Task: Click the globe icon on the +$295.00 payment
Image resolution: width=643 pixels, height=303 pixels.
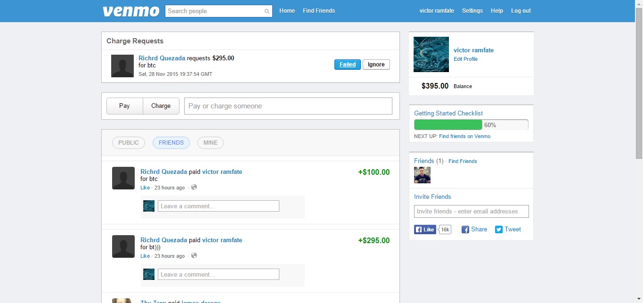Action: point(194,255)
